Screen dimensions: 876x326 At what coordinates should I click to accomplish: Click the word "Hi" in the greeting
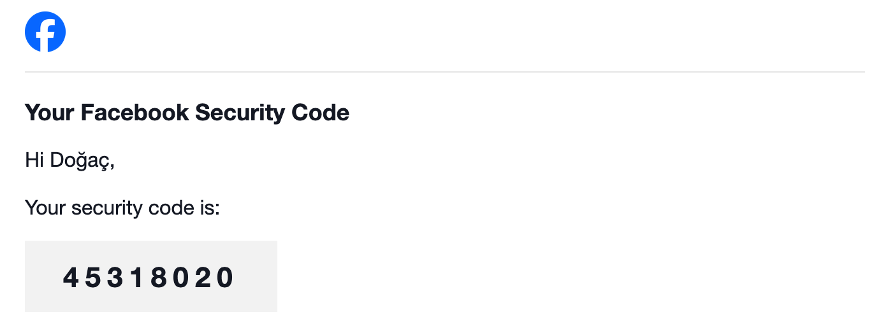coord(34,160)
